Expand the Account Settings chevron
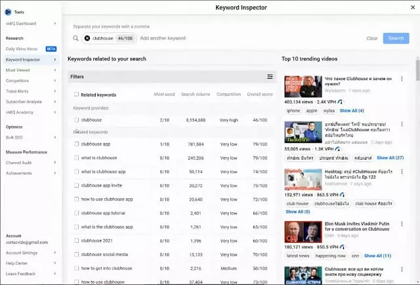The image size is (420, 285). coord(55,253)
